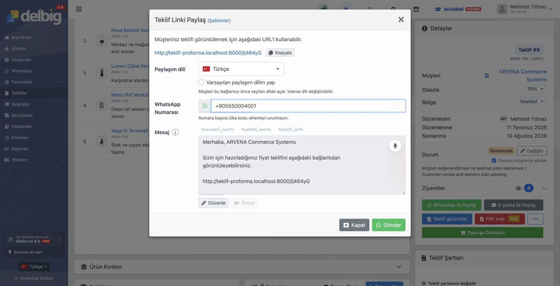Insert %musteri_ismi% placeholder tag
Image resolution: width=560 pixels, height=286 pixels.
pyautogui.click(x=217, y=130)
